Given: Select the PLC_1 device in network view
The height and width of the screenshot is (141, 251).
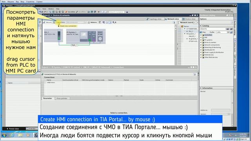Looking at the screenshot, I should click(x=53, y=36).
